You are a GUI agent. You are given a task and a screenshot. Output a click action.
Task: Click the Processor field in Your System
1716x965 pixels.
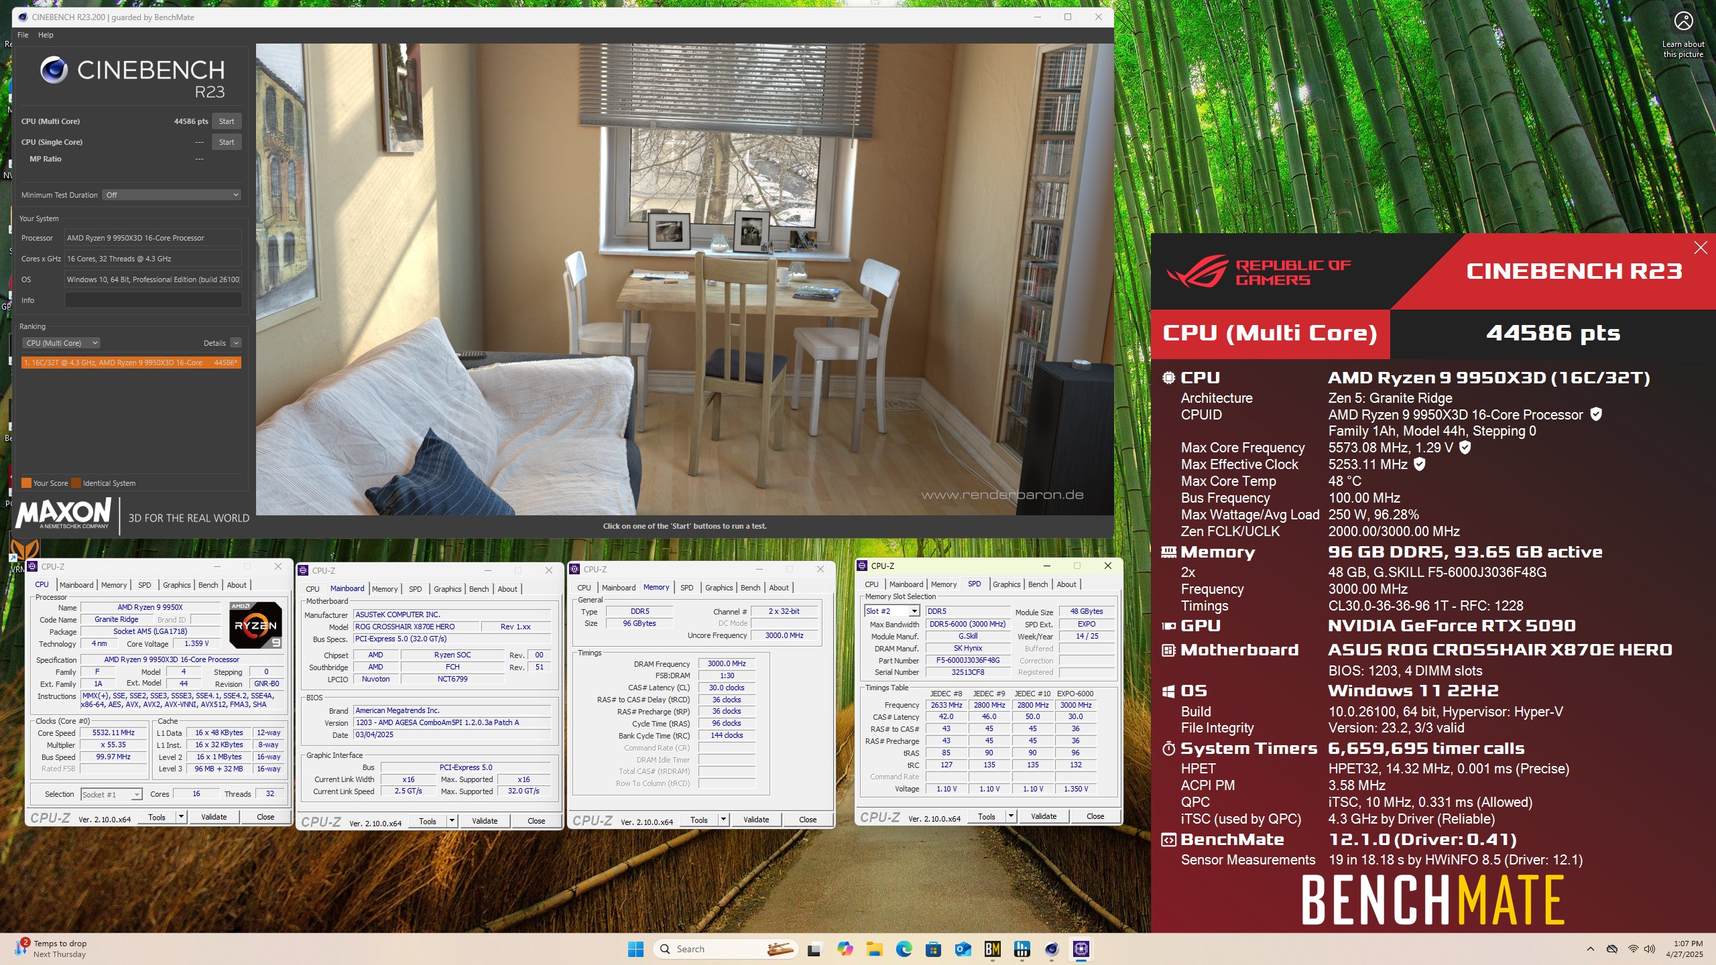(153, 238)
